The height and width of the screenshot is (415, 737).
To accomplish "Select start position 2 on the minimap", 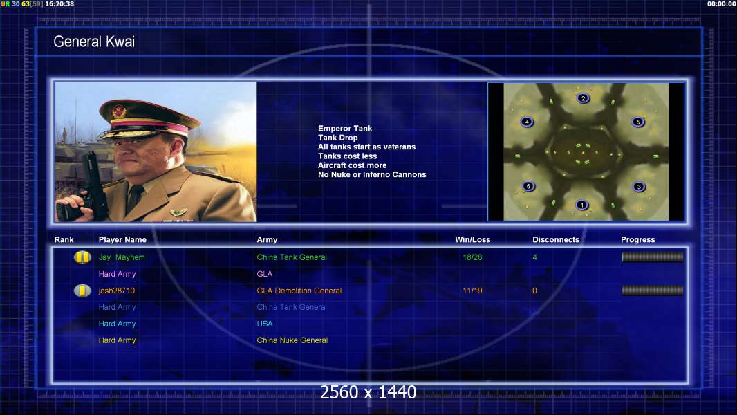I will pyautogui.click(x=583, y=98).
